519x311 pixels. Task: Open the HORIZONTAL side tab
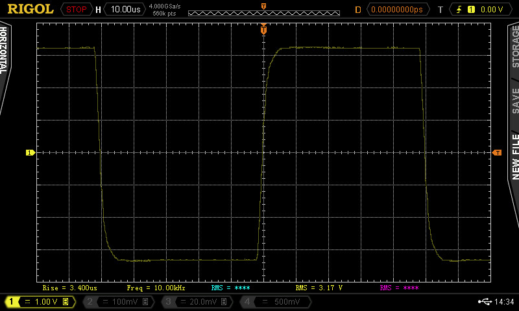[5, 52]
